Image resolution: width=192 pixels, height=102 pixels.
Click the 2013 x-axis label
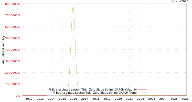tap(40, 99)
